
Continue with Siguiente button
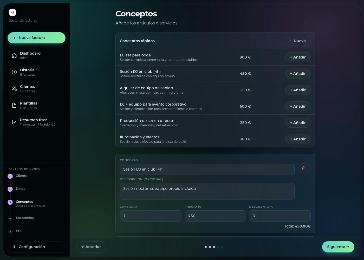click(x=338, y=247)
